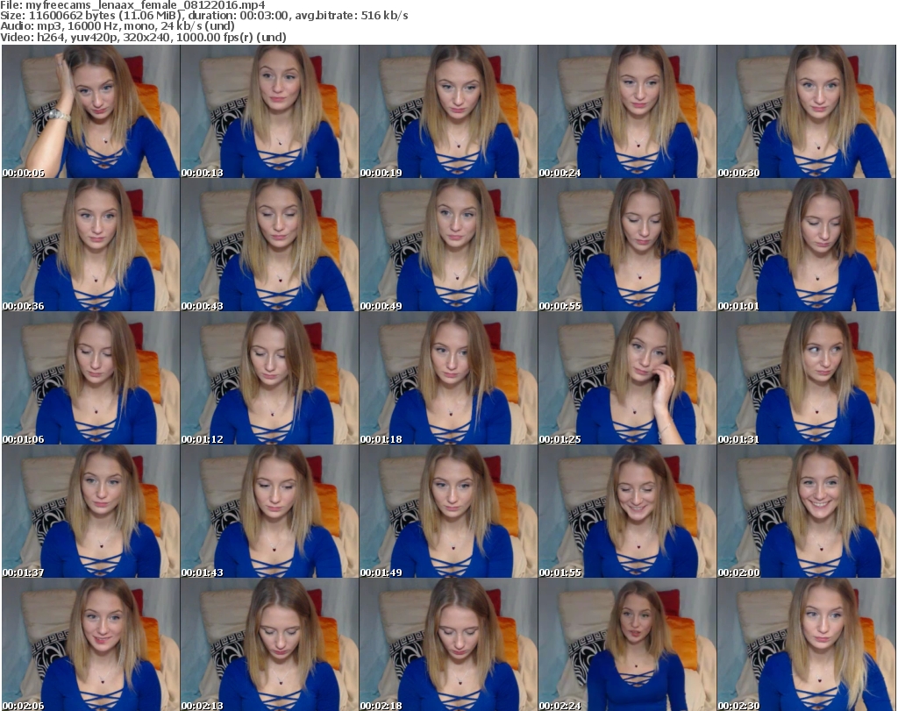The image size is (898, 711).
Task: Click the last thumbnail, 00:02:30
Action: 807,644
